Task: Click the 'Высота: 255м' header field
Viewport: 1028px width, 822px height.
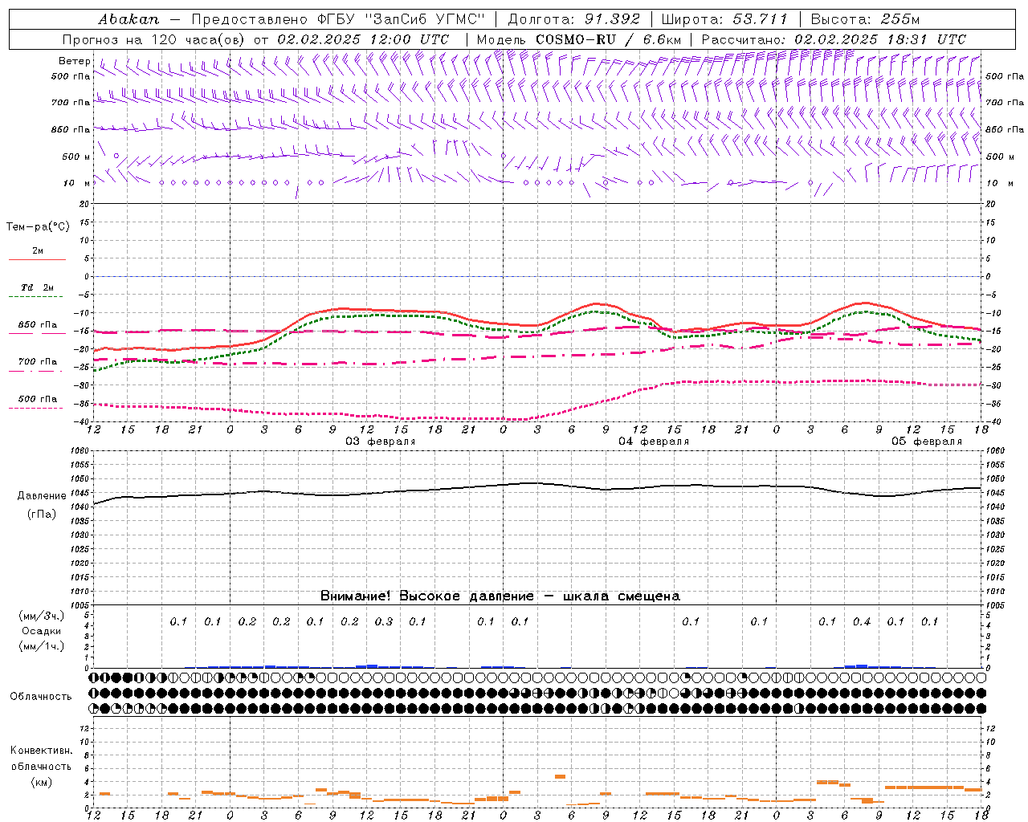Action: point(866,18)
